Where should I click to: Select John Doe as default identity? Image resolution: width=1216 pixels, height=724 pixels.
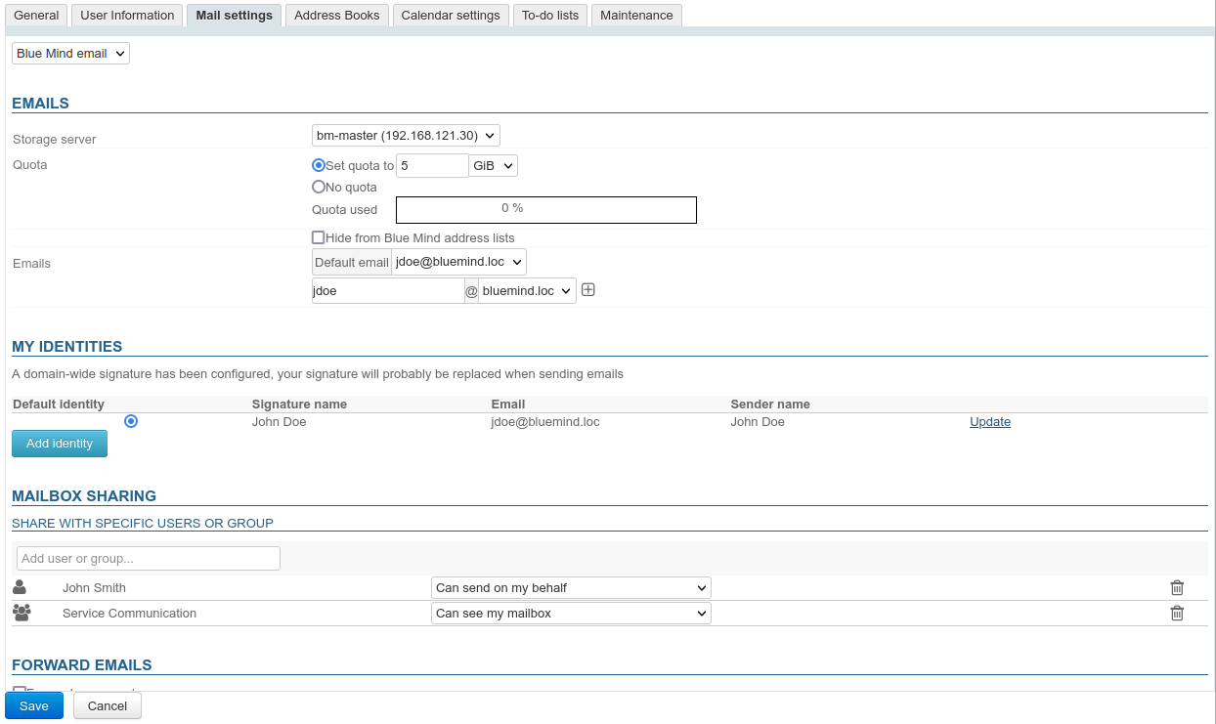(131, 421)
